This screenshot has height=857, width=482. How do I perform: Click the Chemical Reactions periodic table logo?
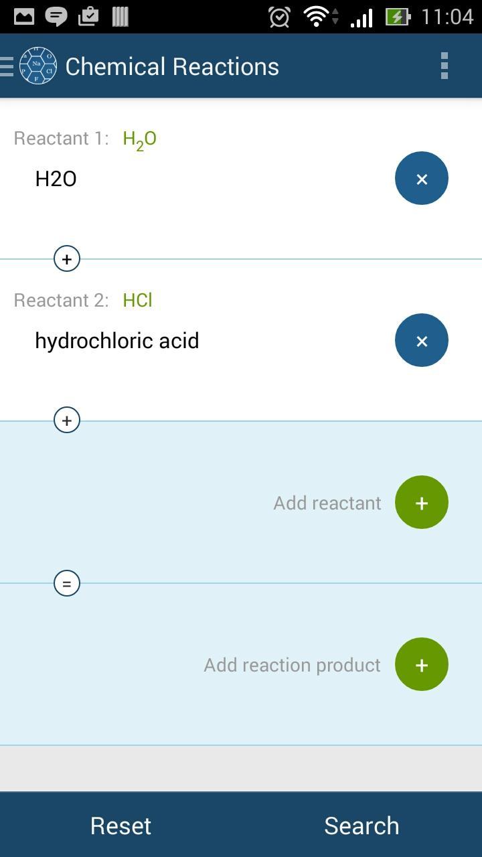tap(37, 65)
